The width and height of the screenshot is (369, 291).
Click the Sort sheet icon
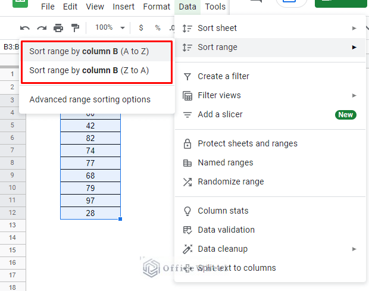click(187, 28)
